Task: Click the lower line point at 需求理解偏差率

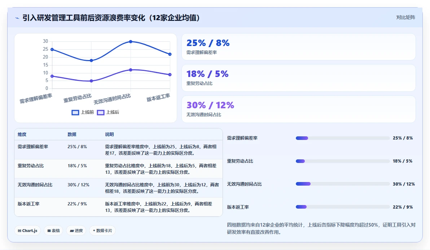Action: pyautogui.click(x=52, y=76)
